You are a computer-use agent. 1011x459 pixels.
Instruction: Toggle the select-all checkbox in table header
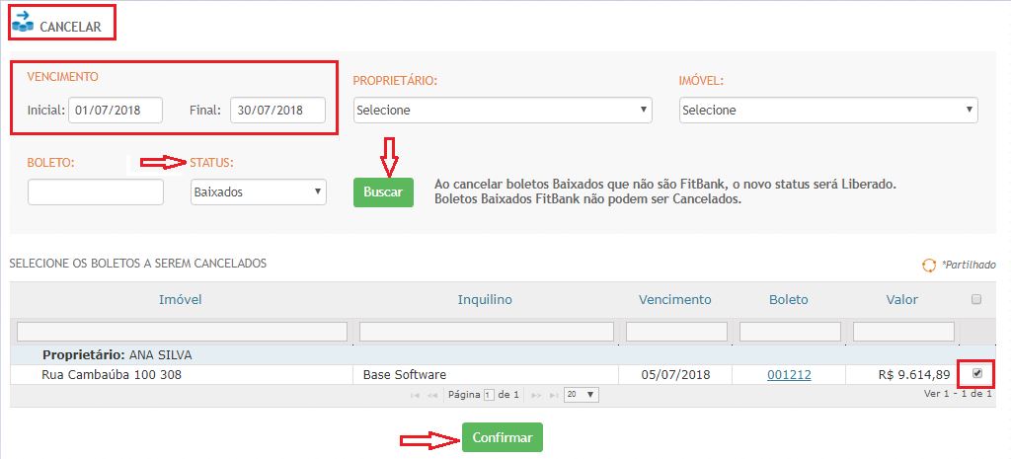click(x=976, y=299)
